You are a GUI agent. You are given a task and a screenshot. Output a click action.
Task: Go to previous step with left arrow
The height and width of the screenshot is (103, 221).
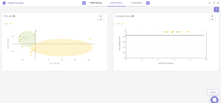(x=84, y=3)
